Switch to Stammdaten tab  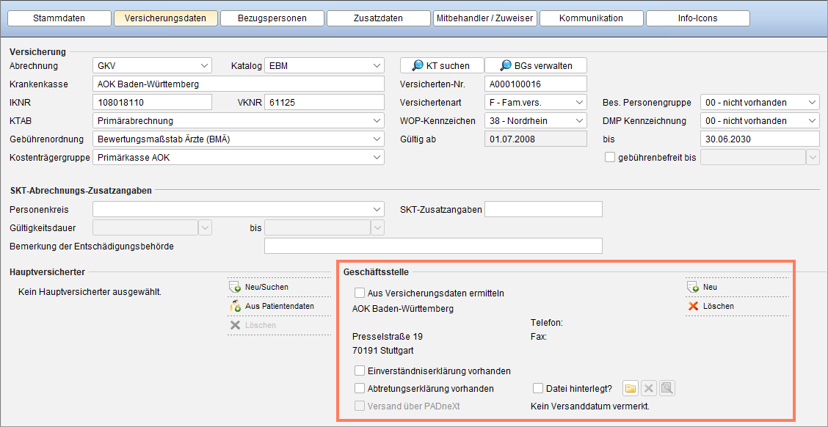59,18
